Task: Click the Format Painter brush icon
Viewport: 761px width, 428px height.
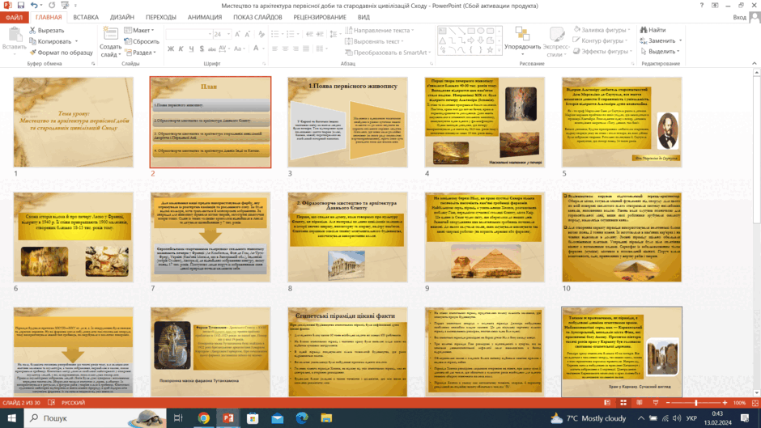Action: tap(32, 53)
